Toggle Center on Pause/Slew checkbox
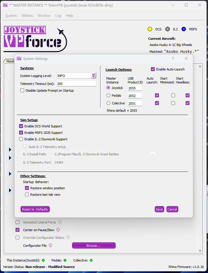The width and height of the screenshot is (208, 273). (x=18, y=230)
